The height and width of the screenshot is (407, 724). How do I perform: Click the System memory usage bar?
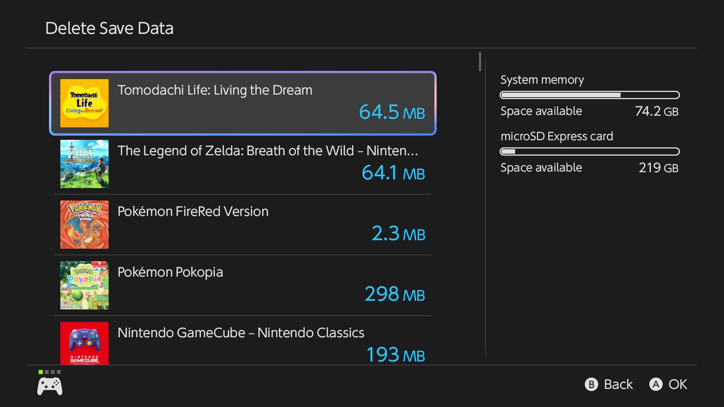point(589,95)
